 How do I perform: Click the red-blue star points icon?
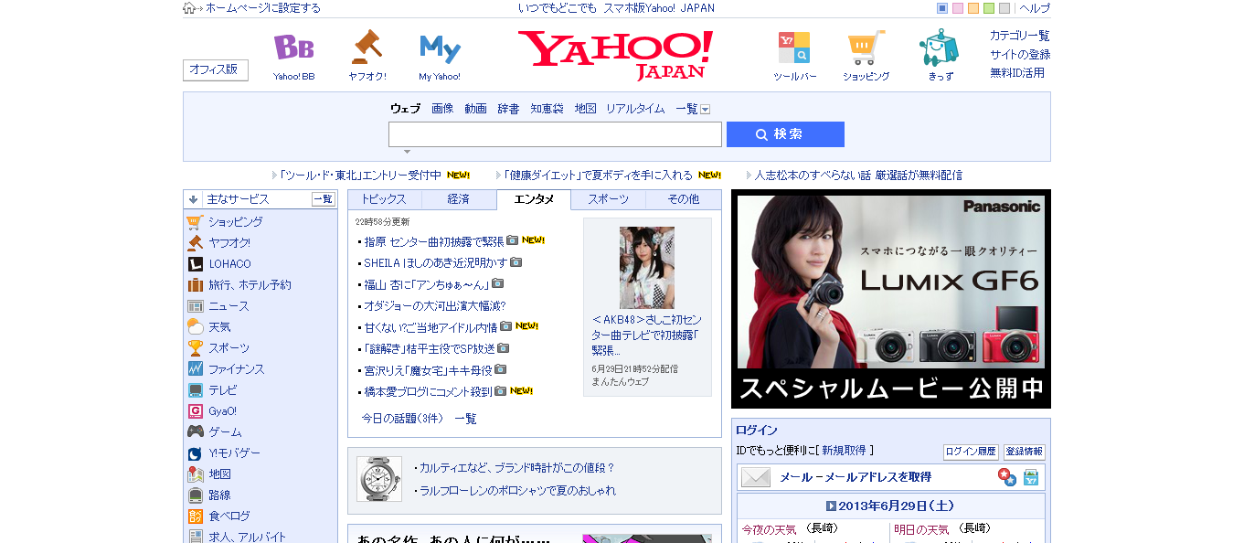click(1006, 476)
